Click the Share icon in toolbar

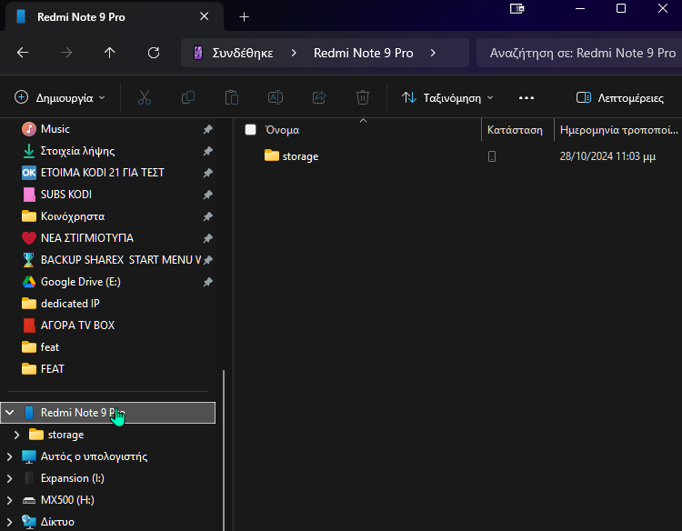coord(319,98)
